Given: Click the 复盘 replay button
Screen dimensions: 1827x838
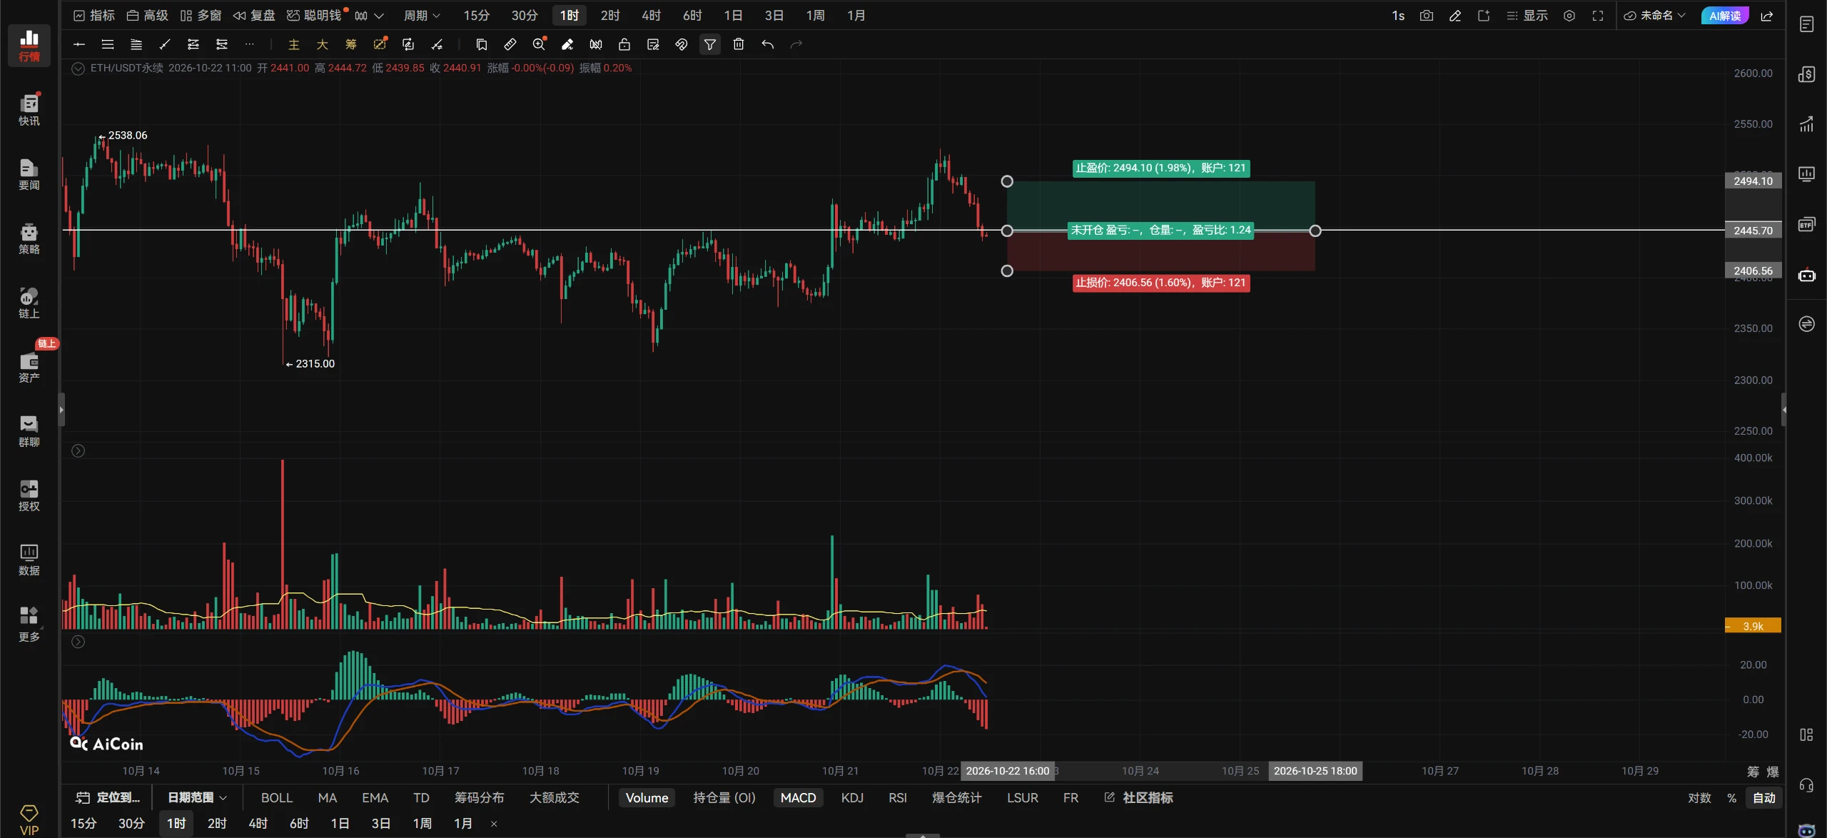Looking at the screenshot, I should [x=254, y=16].
